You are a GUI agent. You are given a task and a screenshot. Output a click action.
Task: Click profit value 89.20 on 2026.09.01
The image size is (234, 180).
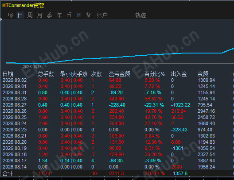(x=115, y=86)
